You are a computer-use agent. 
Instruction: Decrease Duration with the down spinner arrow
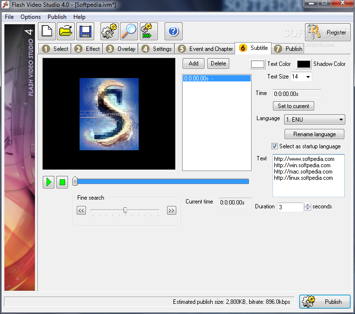click(307, 209)
